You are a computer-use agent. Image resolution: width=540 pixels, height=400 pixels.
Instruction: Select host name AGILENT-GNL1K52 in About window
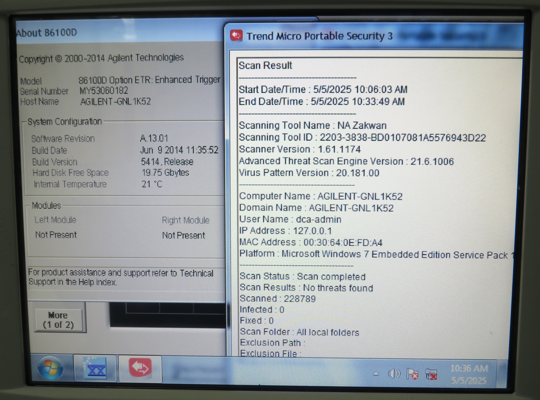click(x=115, y=101)
